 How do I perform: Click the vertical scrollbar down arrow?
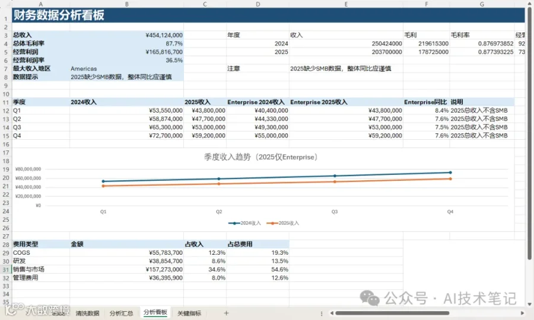[x=530, y=305]
